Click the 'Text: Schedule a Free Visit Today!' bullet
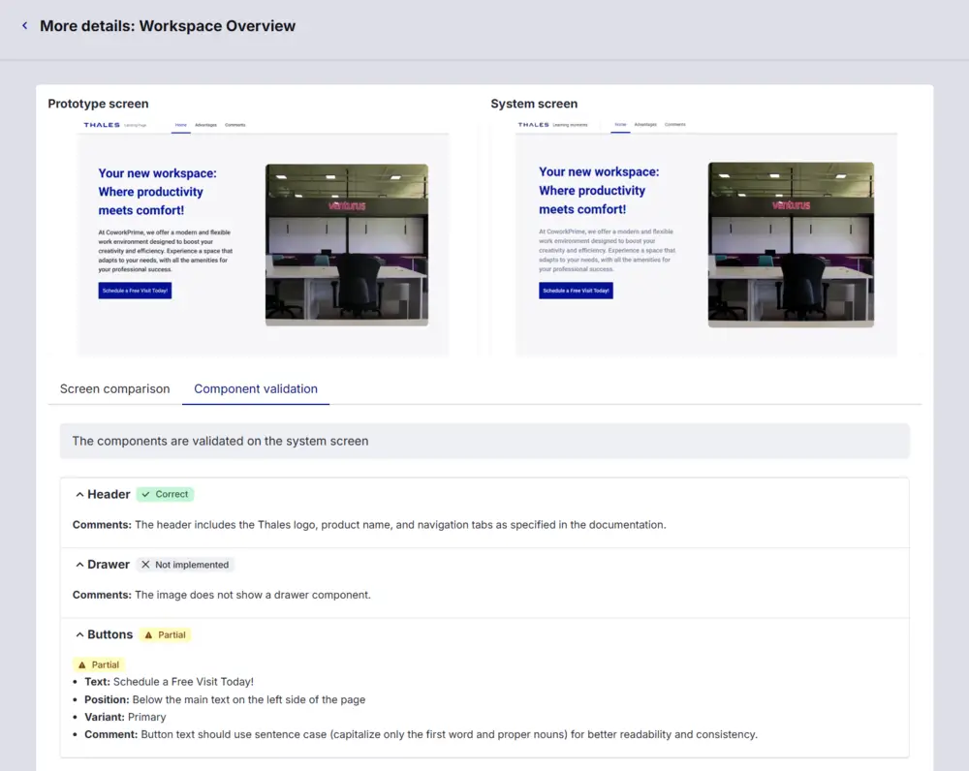The height and width of the screenshot is (771, 969). point(169,682)
